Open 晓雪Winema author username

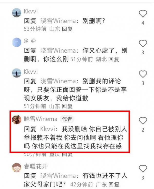tap(40, 119)
